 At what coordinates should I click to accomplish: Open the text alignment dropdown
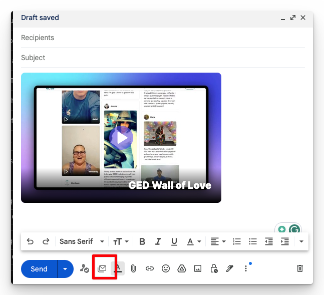click(218, 241)
